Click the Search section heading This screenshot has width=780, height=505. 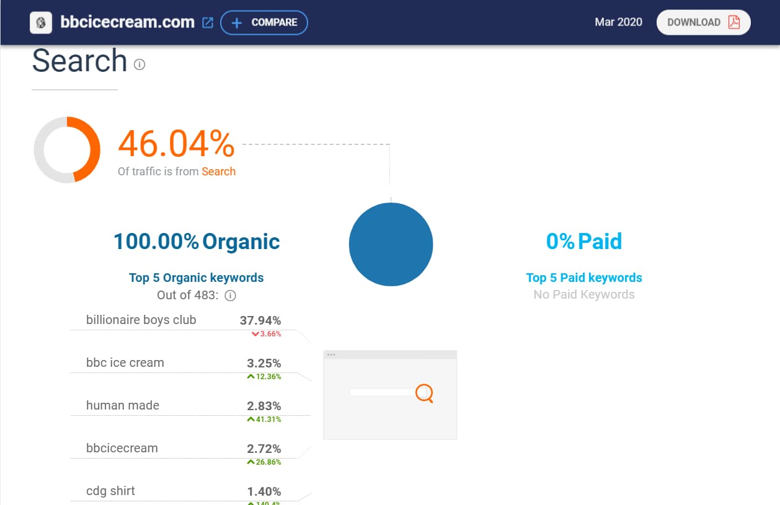click(79, 61)
